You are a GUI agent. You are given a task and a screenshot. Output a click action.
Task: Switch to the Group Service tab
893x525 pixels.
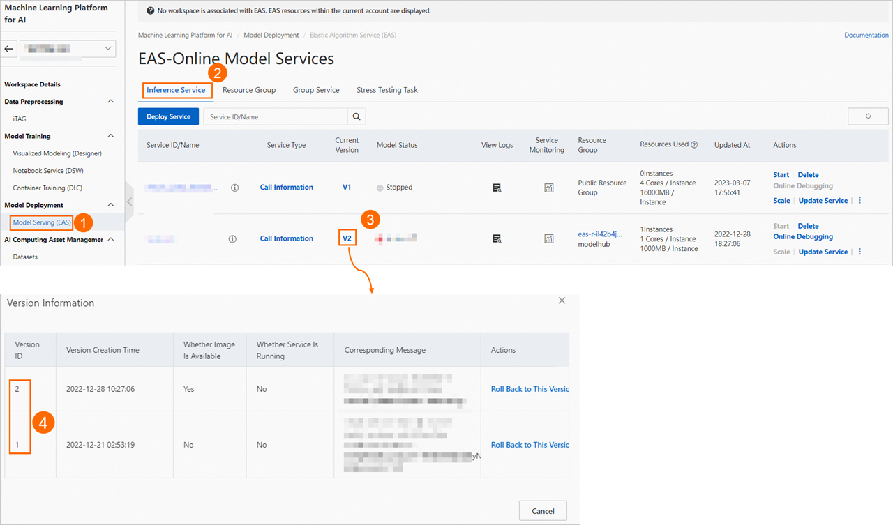[316, 90]
